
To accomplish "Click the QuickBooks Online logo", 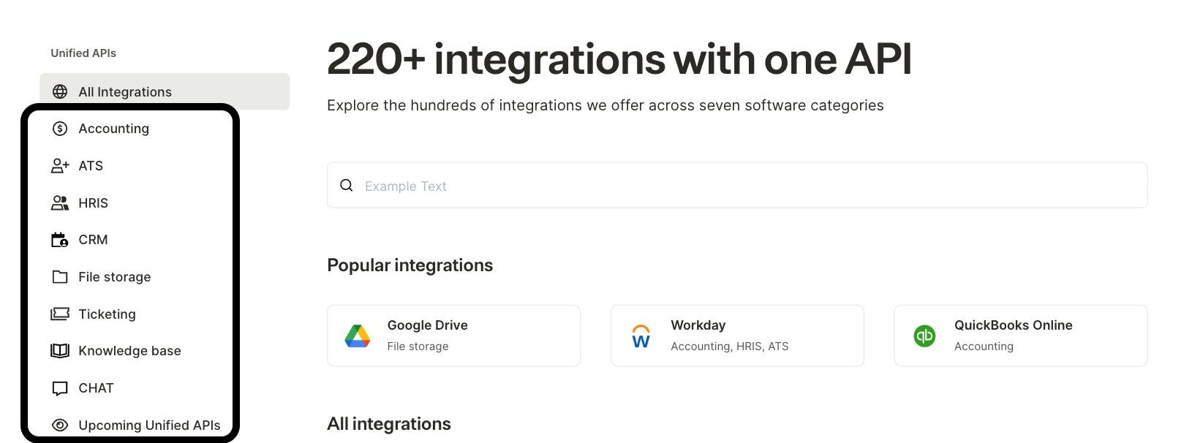I will 924,335.
